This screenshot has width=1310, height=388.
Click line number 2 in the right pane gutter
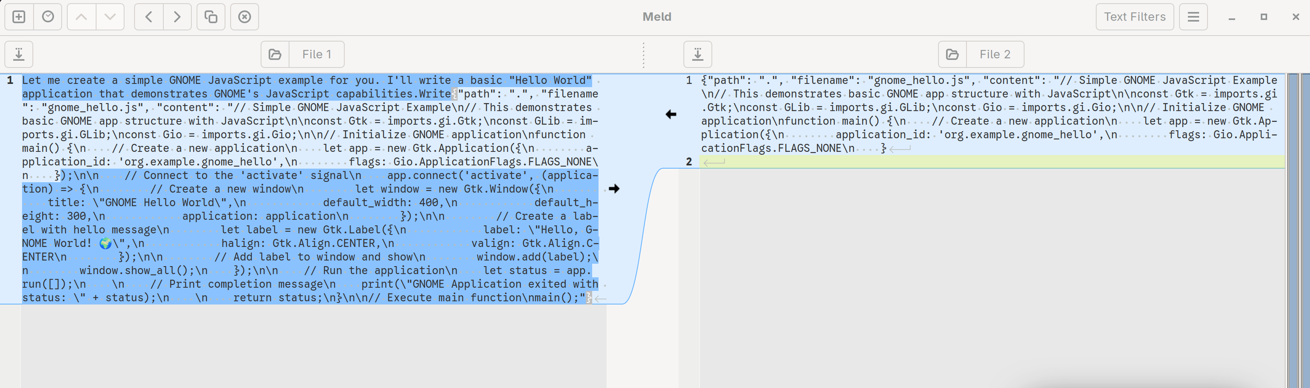[x=689, y=162]
